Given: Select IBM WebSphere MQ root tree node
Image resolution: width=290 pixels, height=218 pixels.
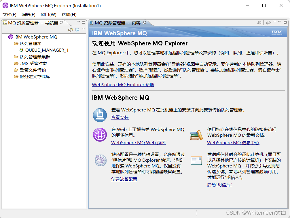Looking at the screenshot, I should pos(36,37).
